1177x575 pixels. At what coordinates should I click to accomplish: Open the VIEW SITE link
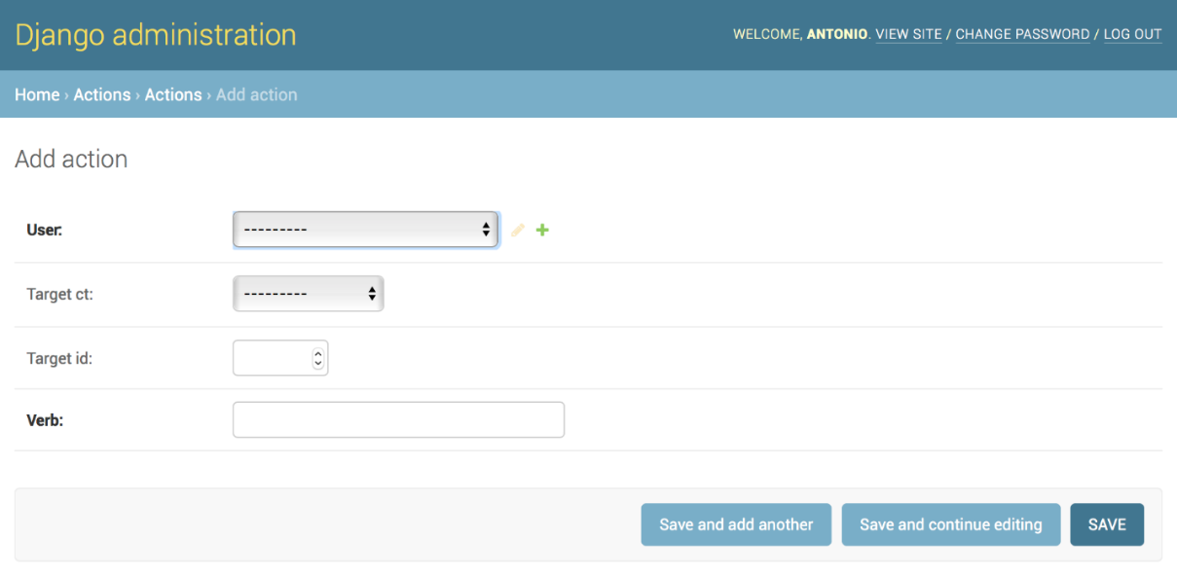coord(908,34)
